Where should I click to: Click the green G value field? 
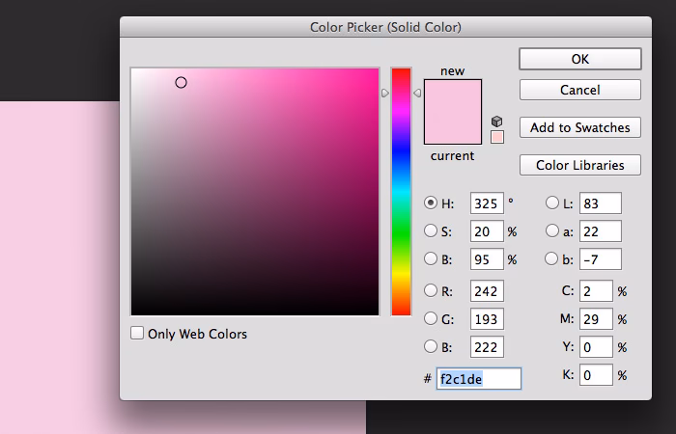pyautogui.click(x=487, y=319)
